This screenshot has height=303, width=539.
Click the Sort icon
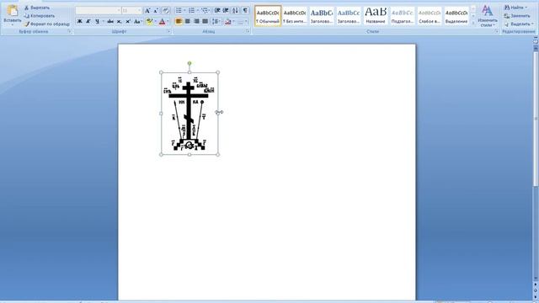[x=235, y=11]
